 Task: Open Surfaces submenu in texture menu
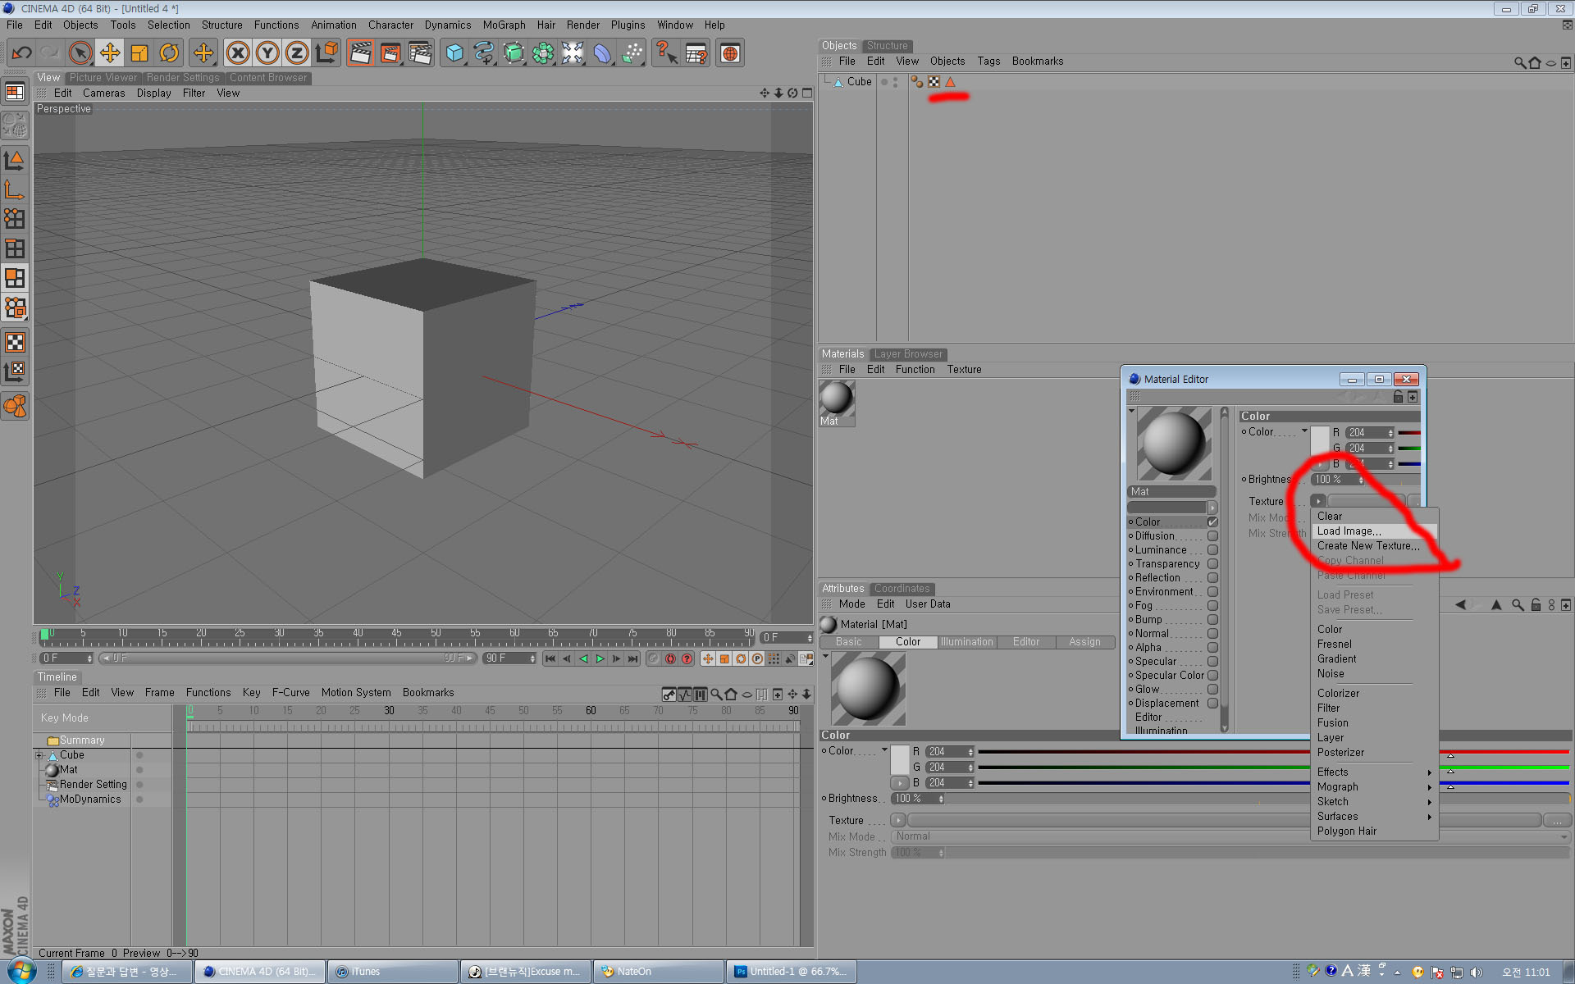click(1374, 816)
